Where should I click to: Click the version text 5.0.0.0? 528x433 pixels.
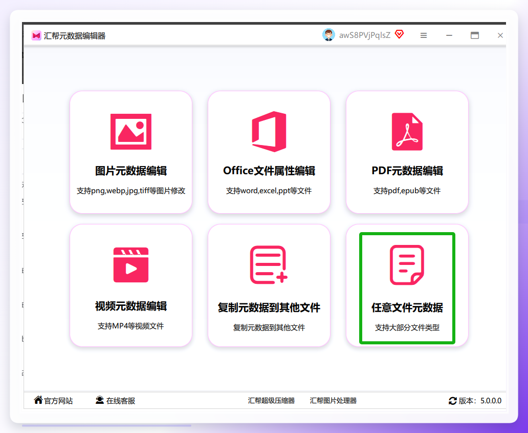[491, 401]
